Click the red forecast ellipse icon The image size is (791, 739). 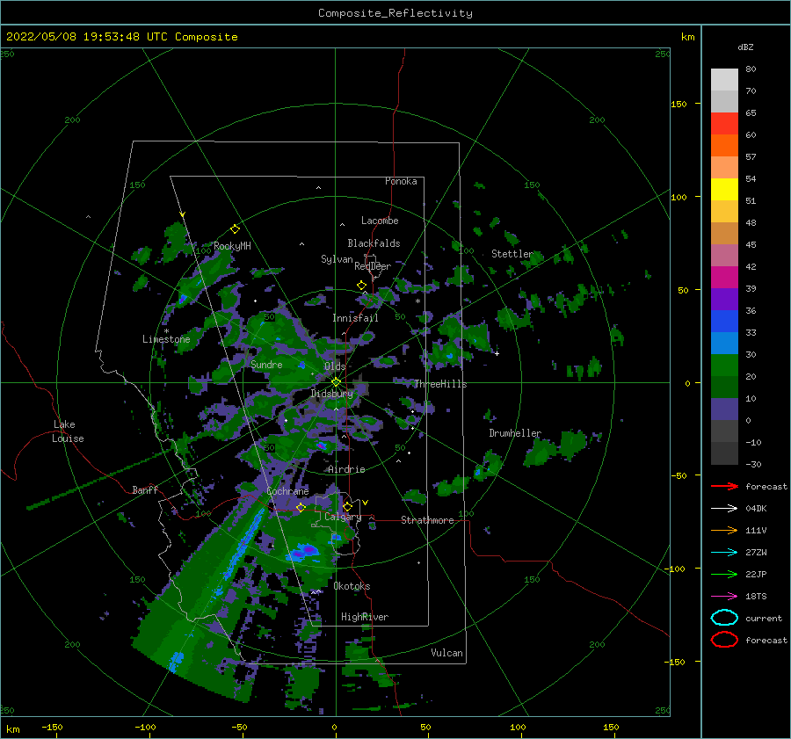(724, 640)
